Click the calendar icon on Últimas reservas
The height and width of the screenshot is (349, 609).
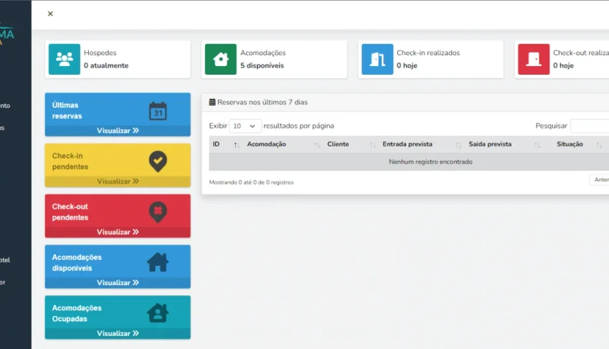[x=158, y=111]
